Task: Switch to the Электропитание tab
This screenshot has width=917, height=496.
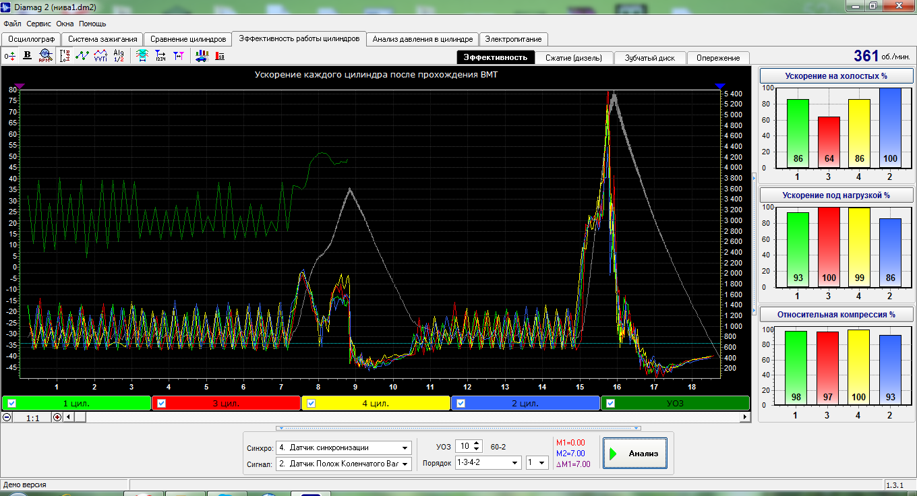Action: coord(513,39)
